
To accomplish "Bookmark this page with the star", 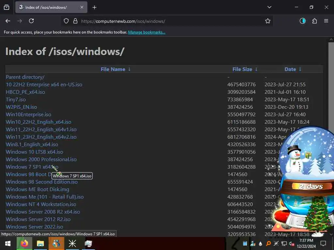I will pos(268,21).
